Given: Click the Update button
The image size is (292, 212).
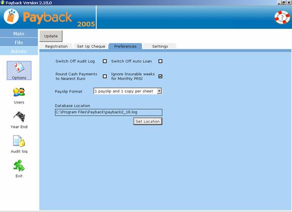Looking at the screenshot, I should click(51, 36).
